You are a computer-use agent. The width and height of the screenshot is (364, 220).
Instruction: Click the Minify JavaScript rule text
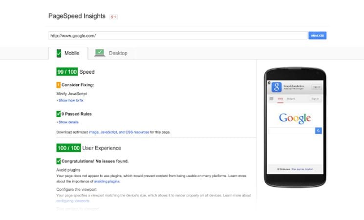(71, 94)
